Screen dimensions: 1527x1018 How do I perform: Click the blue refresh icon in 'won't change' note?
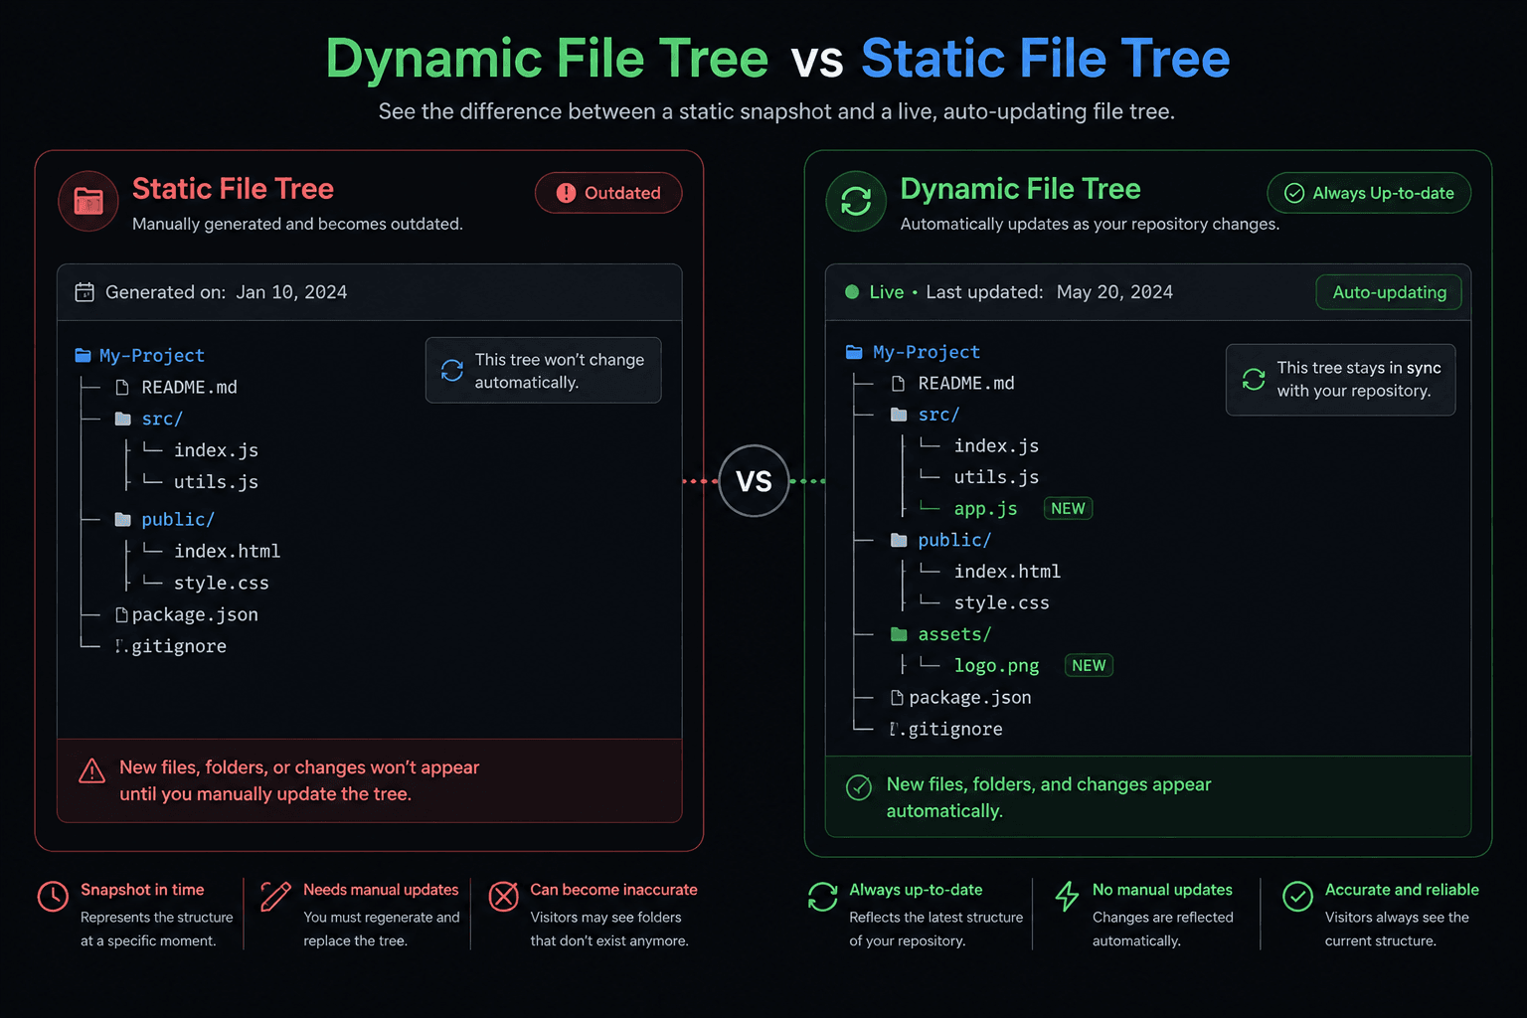(x=452, y=370)
